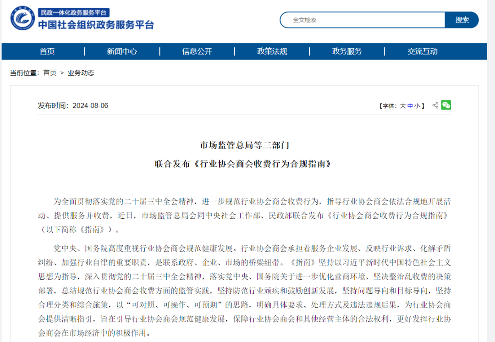
Task: Change the font size to 小 (small)
Action: [417, 106]
